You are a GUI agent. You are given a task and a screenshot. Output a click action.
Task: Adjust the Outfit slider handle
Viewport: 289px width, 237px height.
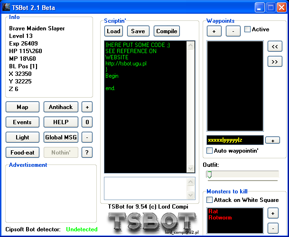tap(209, 174)
